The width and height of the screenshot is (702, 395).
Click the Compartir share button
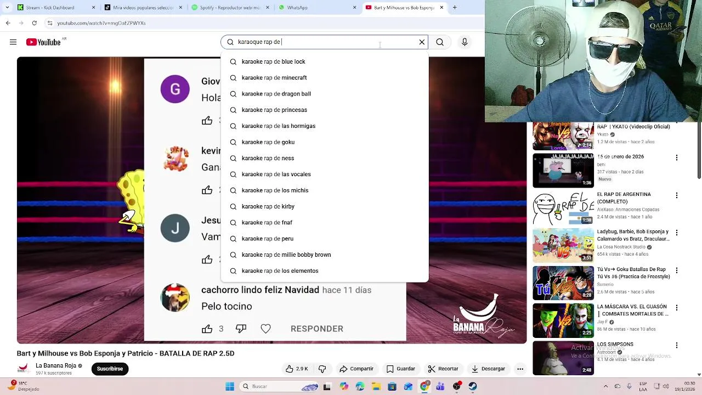[356, 369]
